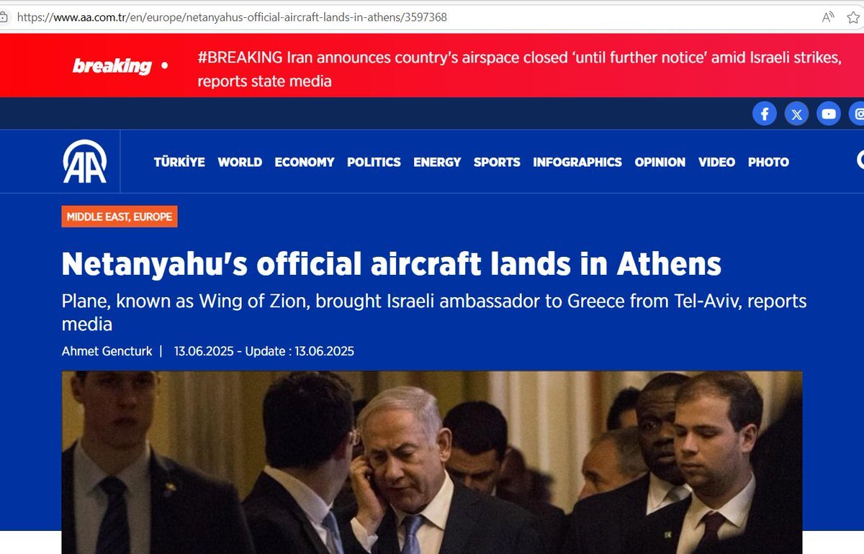864x554 pixels.
Task: Open the breaking news Iran airspace headline
Action: coord(519,69)
